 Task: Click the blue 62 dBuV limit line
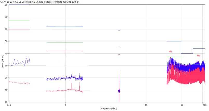click(x=65, y=27)
